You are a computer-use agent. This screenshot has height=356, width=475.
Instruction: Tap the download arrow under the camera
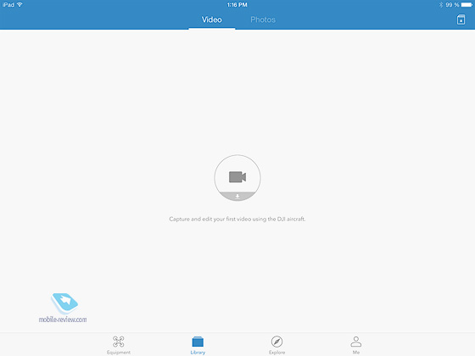tap(237, 196)
